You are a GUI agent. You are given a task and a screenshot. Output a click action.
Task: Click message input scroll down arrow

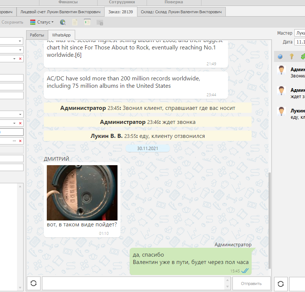[227, 287]
